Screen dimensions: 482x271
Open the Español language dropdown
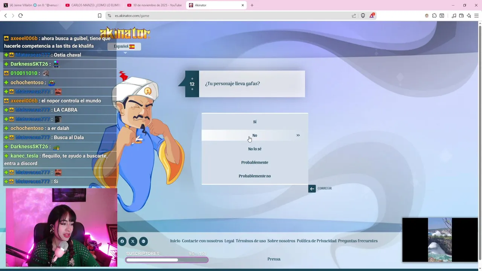pos(124,46)
